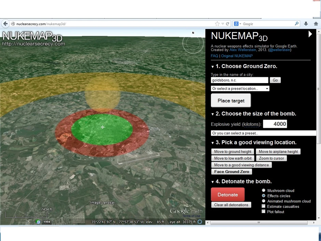Open the bomb yield preset dropdown
Image resolution: width=321 pixels, height=241 pixels.
point(263,133)
